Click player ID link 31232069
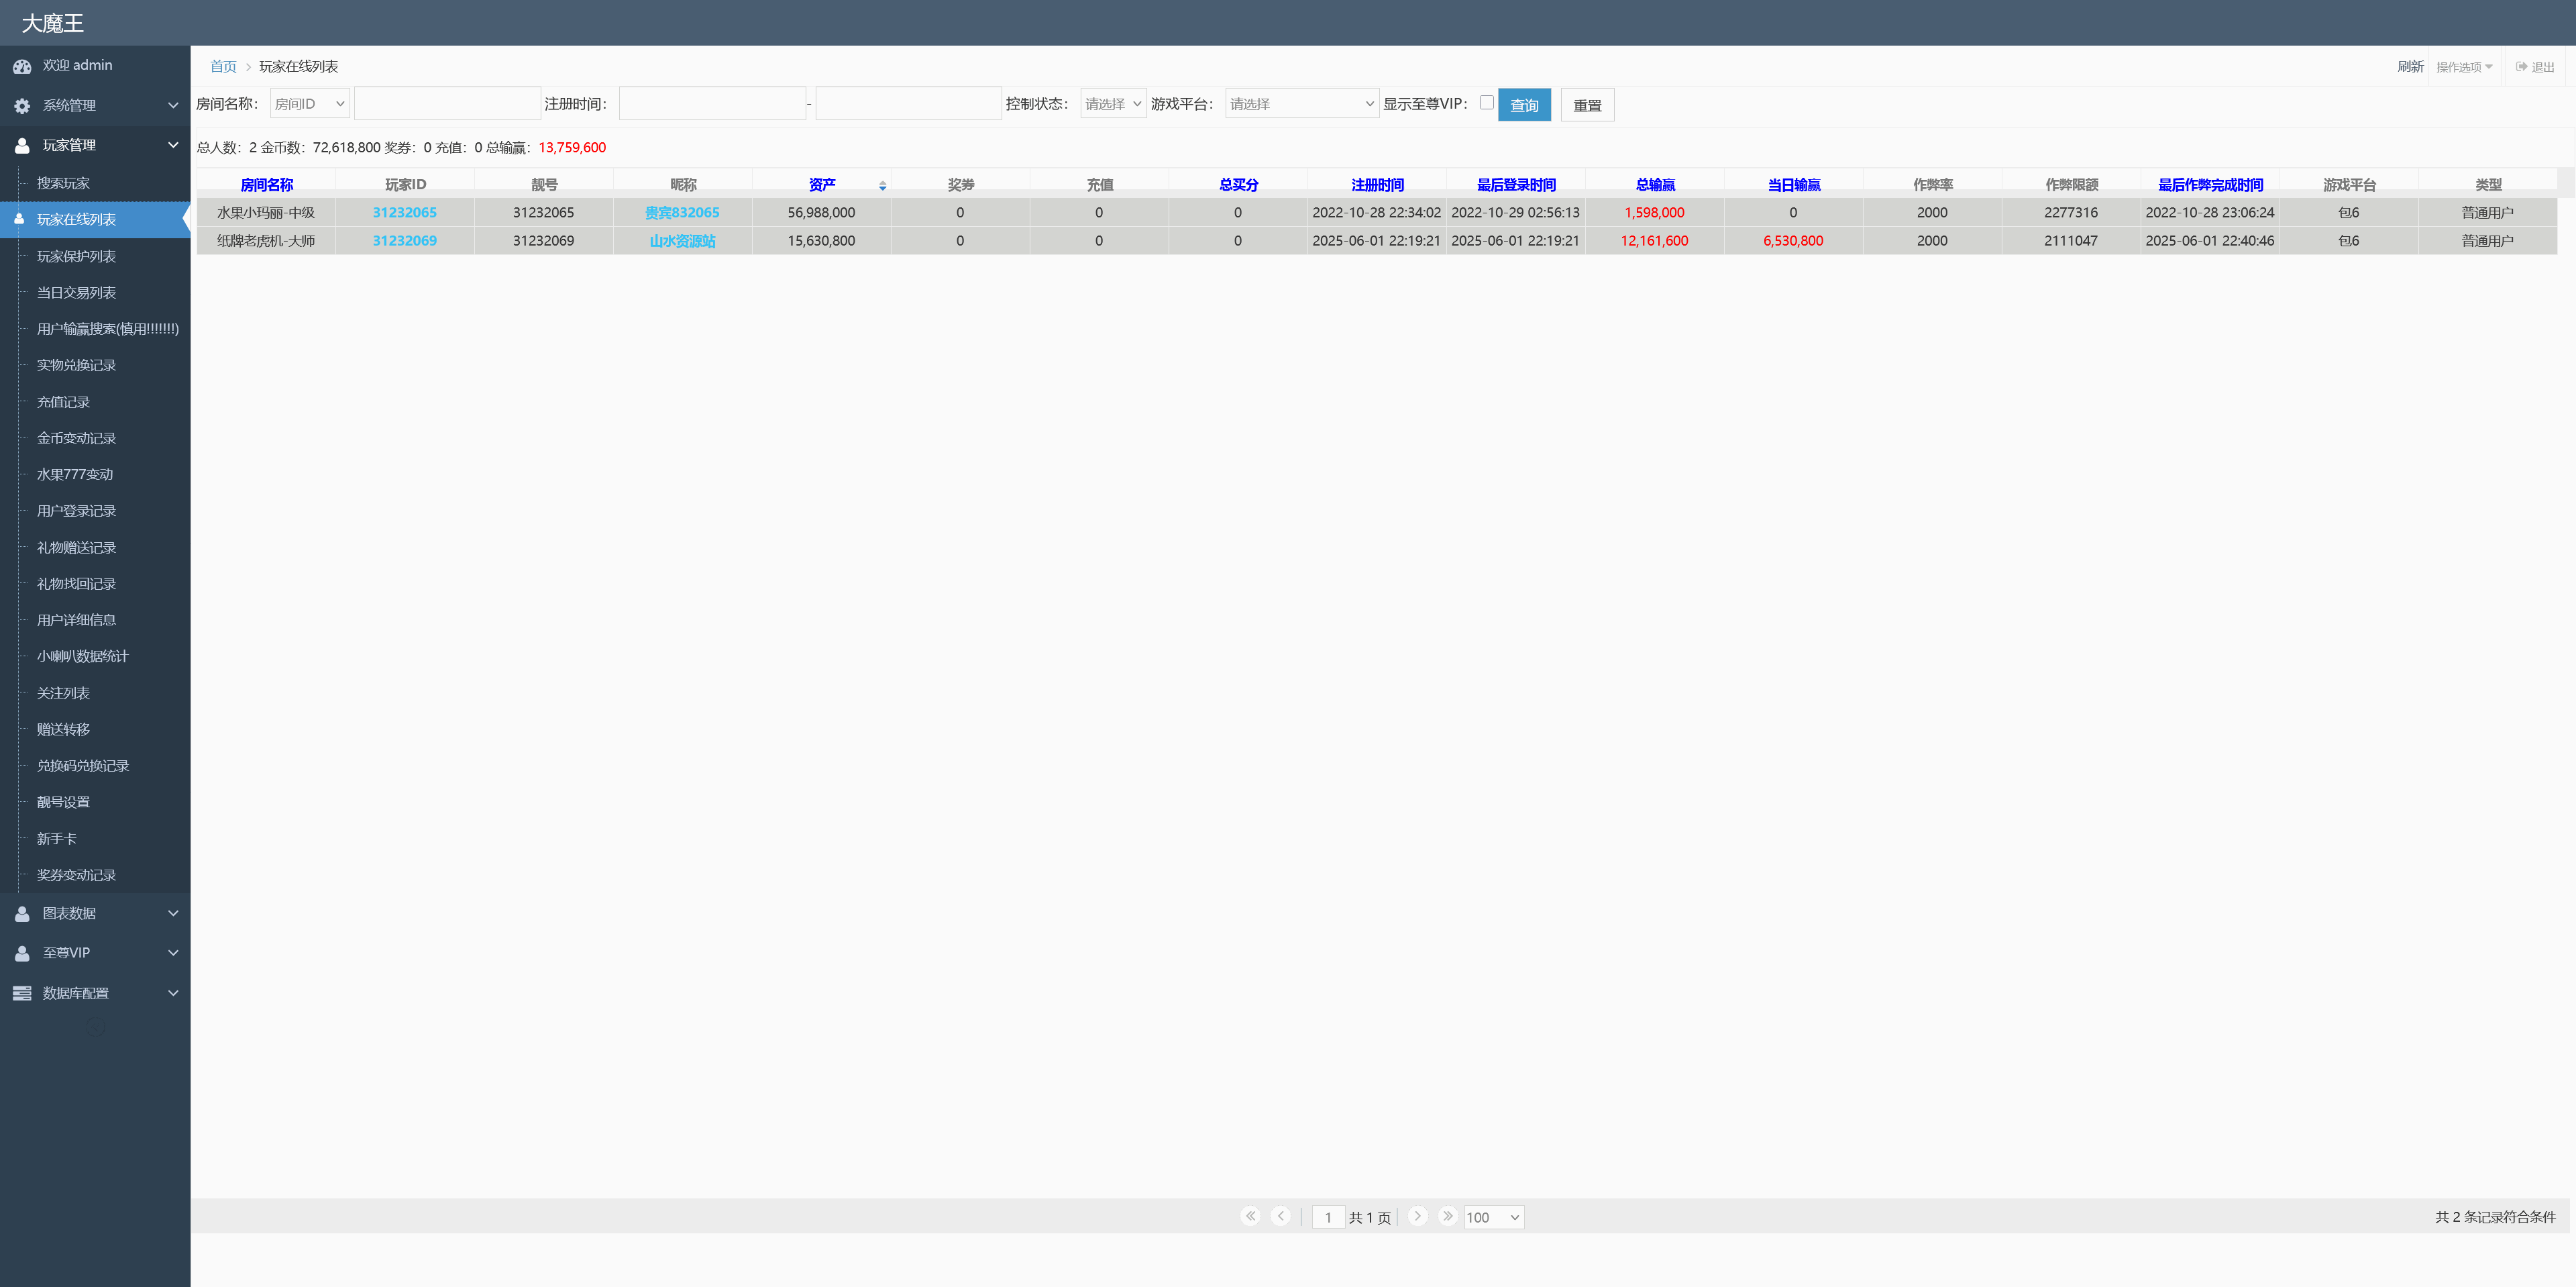Image resolution: width=2576 pixels, height=1287 pixels. coord(404,241)
